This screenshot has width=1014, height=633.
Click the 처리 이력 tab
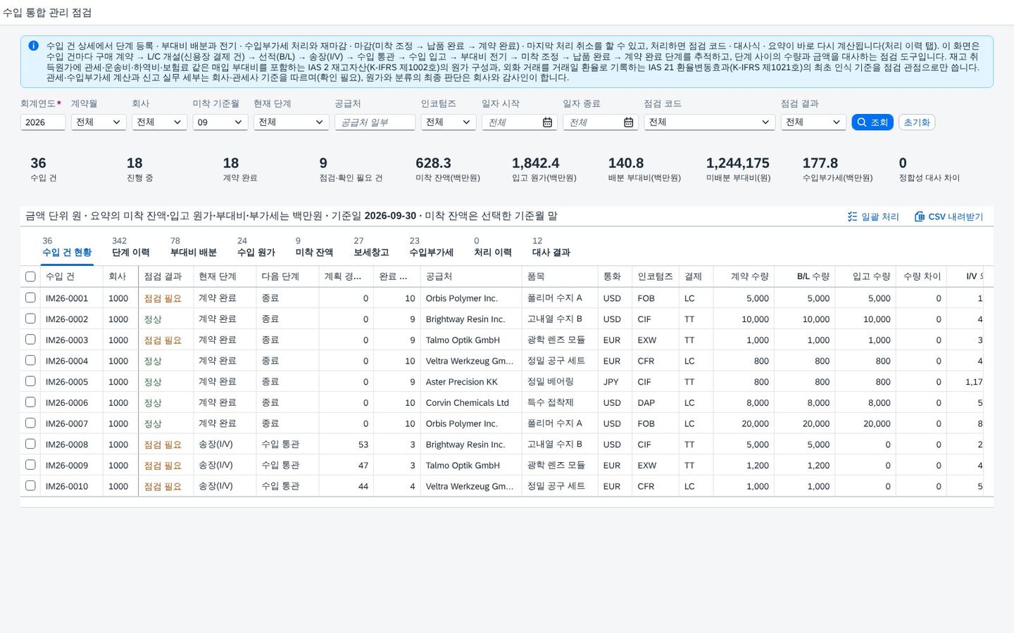[492, 247]
